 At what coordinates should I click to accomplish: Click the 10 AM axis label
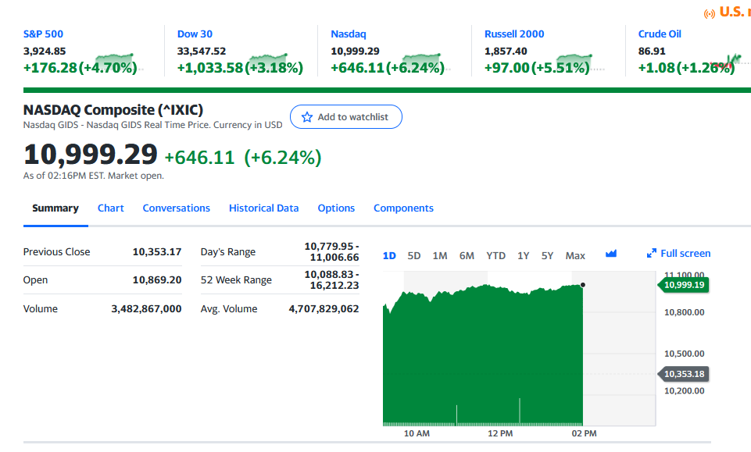click(x=417, y=433)
